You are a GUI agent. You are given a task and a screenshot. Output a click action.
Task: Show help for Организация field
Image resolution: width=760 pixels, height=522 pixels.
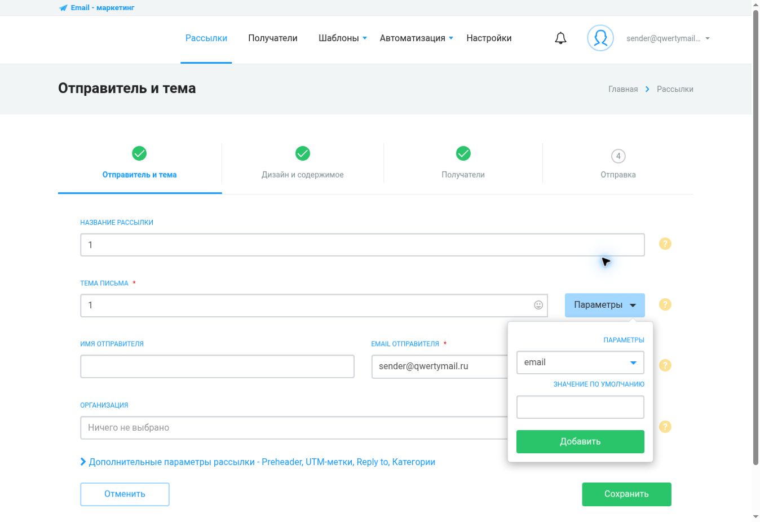click(665, 427)
